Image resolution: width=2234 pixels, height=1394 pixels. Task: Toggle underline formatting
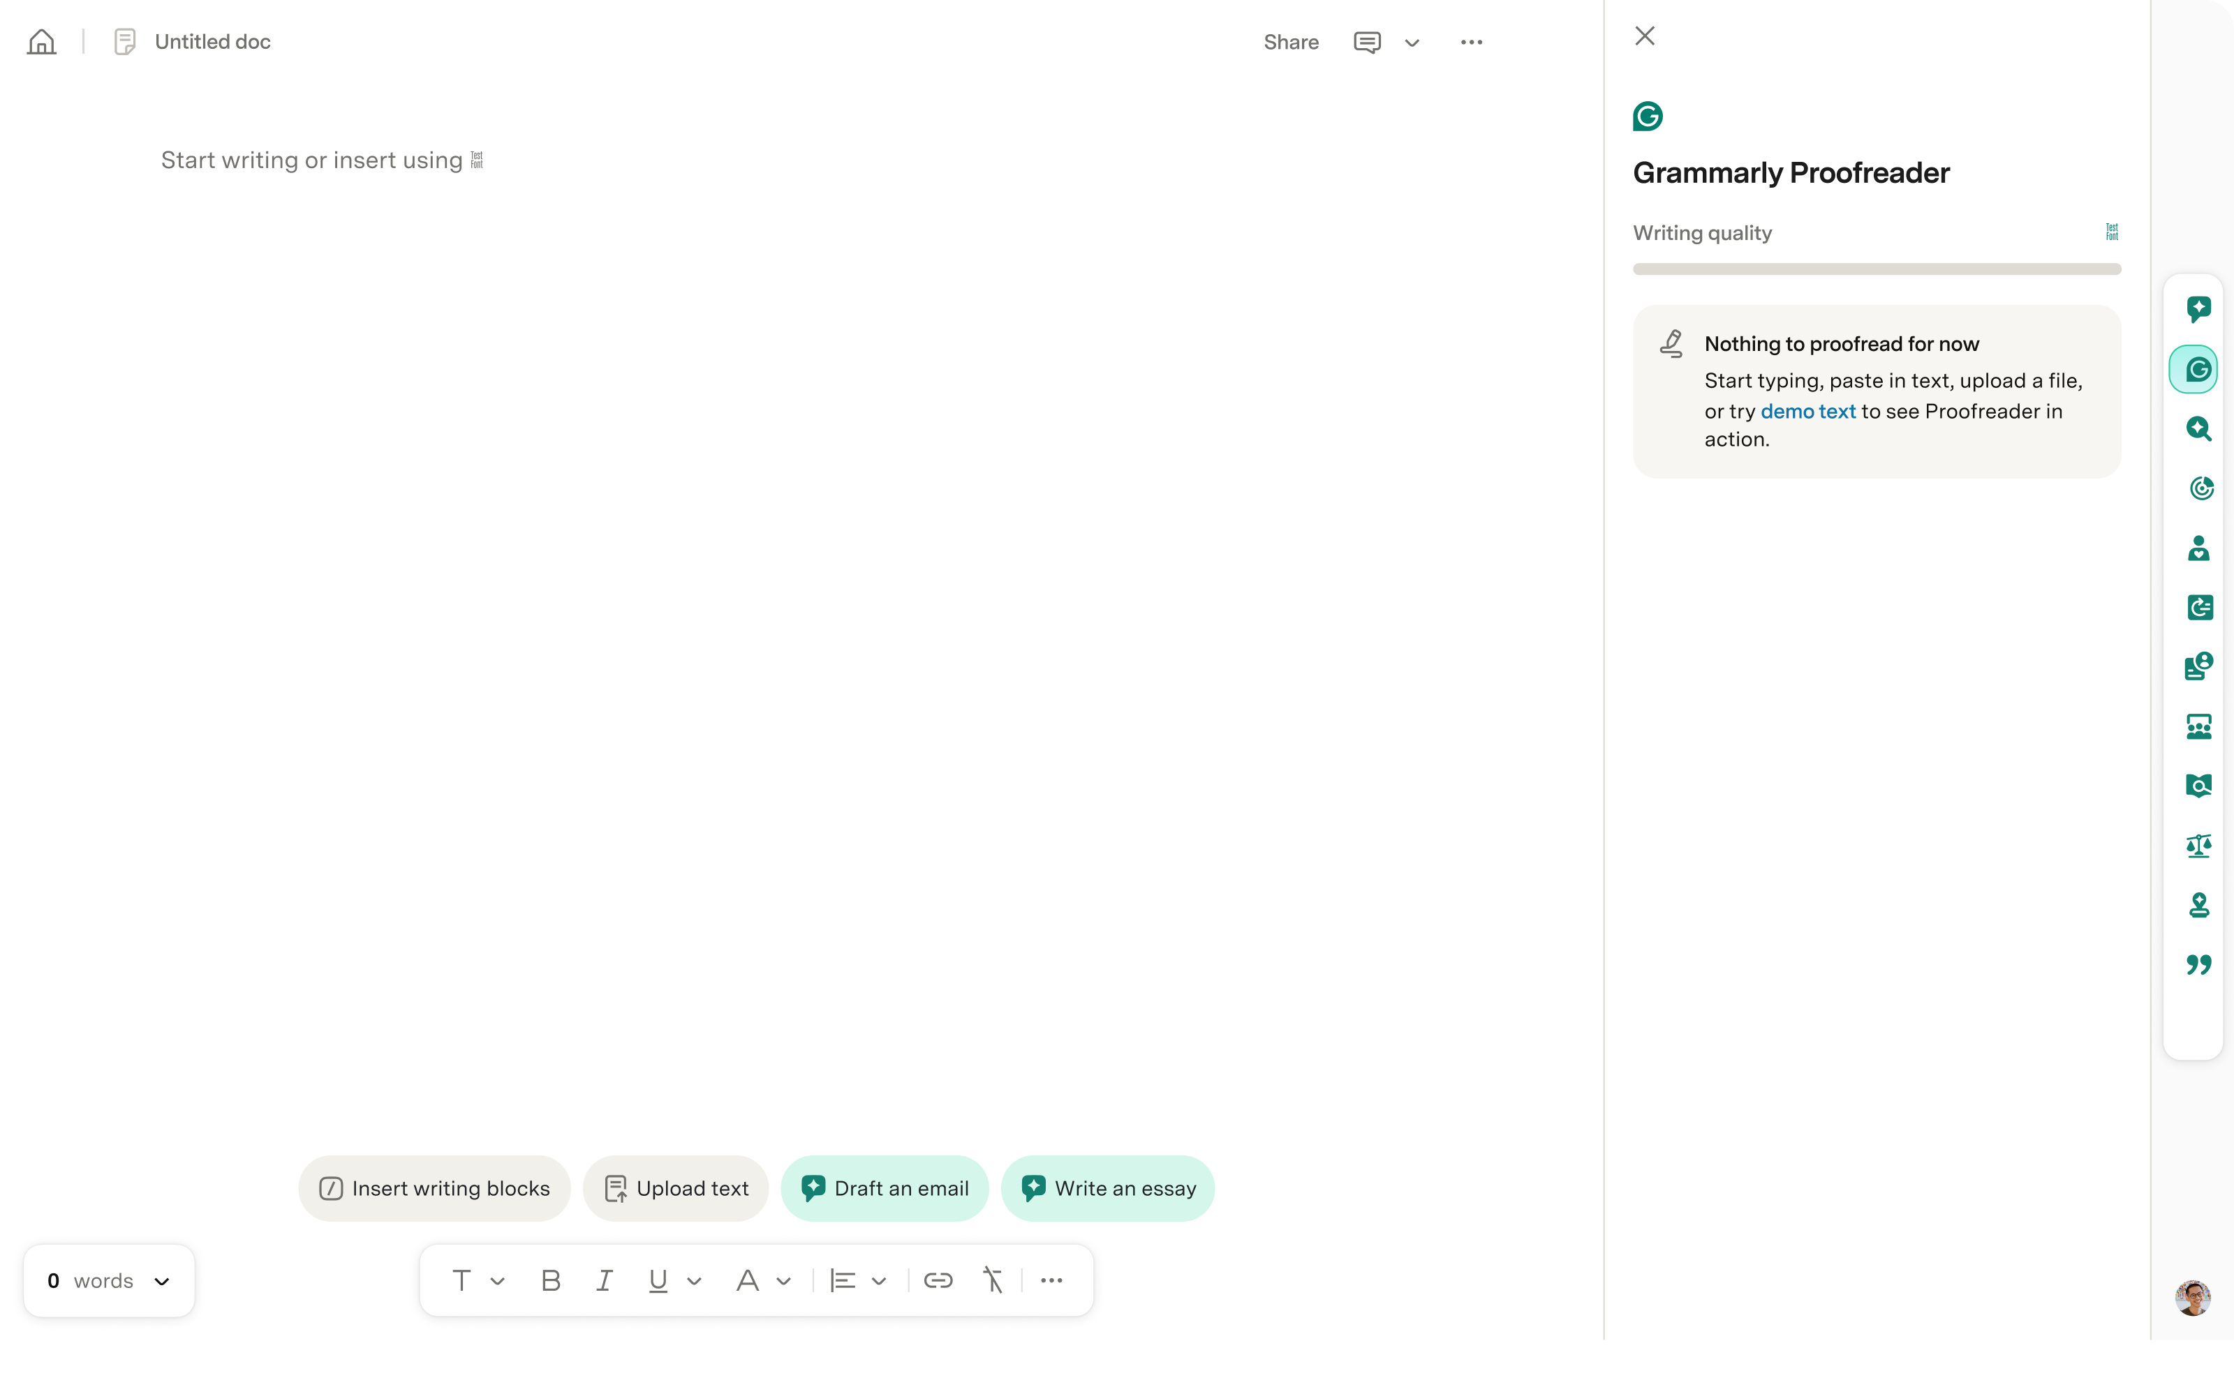tap(658, 1280)
